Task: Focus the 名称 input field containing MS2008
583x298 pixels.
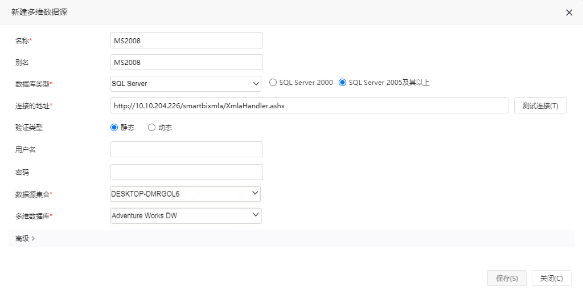Action: (x=187, y=40)
